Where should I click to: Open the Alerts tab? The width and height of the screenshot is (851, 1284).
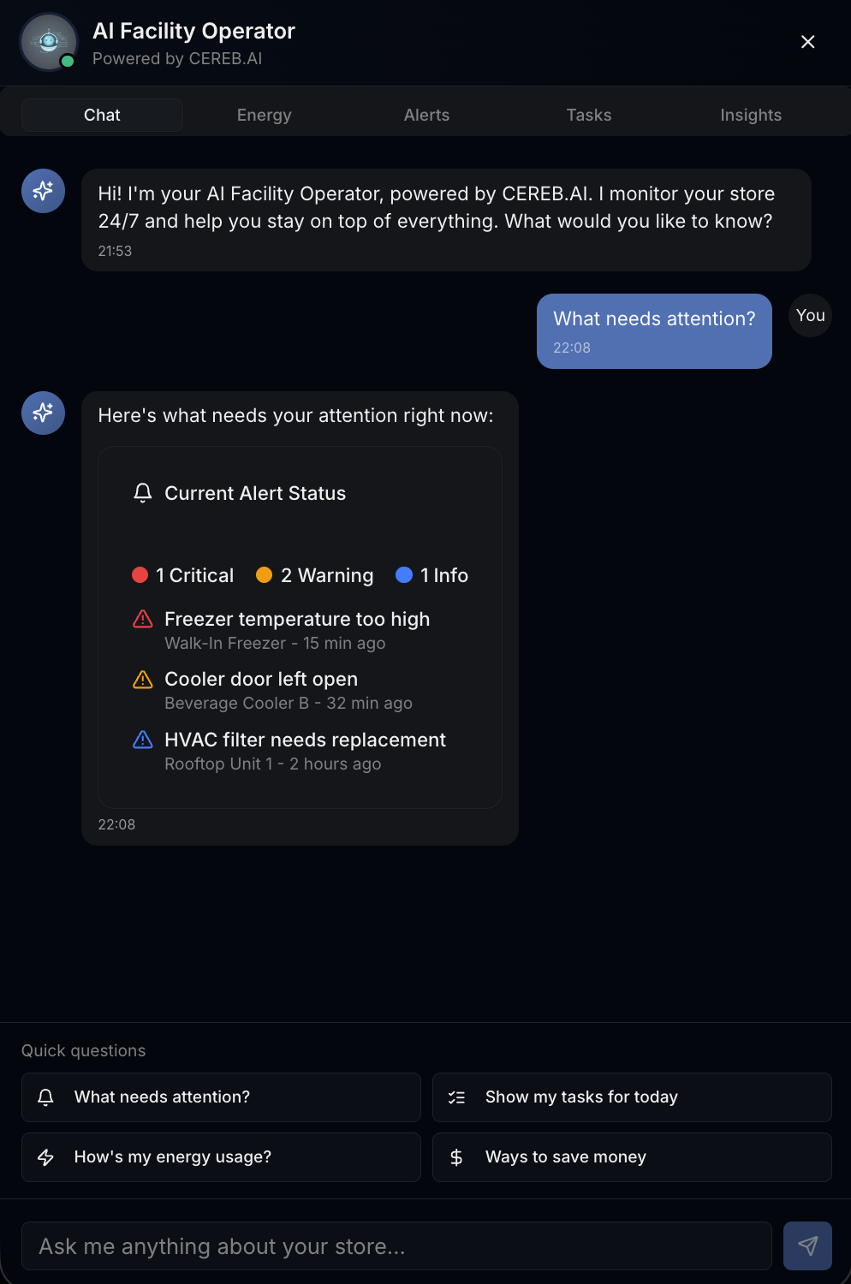pos(426,114)
